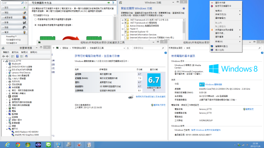Open the 動作(A) menu in Device Manager
This screenshot has width=264, height=148.
point(15,52)
